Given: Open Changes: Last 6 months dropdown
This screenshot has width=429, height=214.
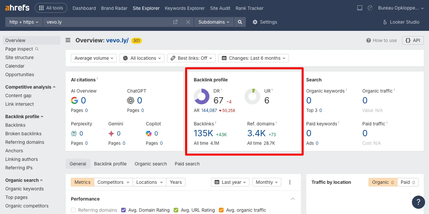Looking at the screenshot, I should 253,58.
